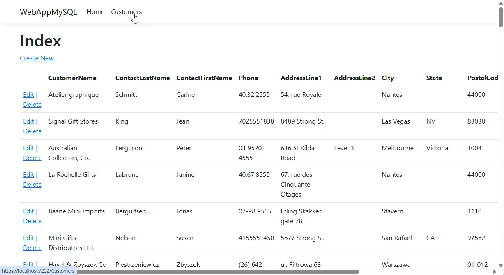
Task: Edit Mini Gifts Distributors Ltd. record
Action: 28,238
